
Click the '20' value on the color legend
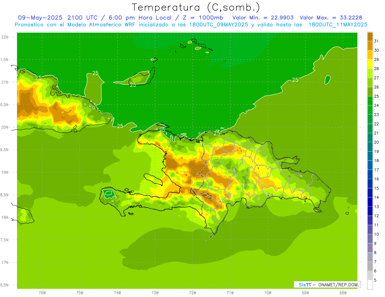376,142
